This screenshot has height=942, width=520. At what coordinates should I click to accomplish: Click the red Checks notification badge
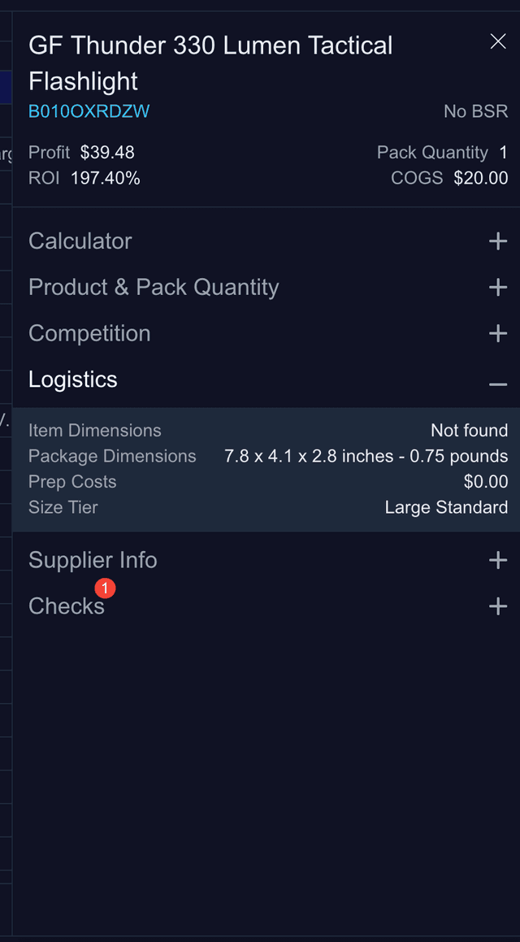click(x=105, y=588)
